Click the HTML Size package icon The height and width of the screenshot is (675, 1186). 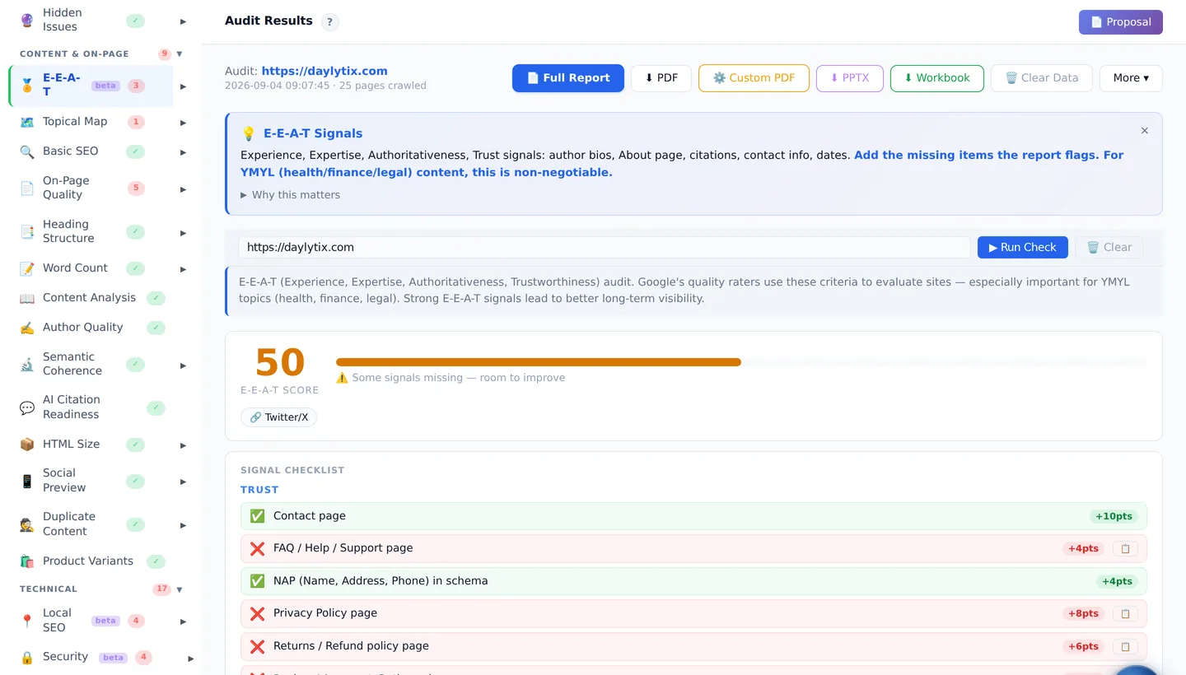click(27, 445)
